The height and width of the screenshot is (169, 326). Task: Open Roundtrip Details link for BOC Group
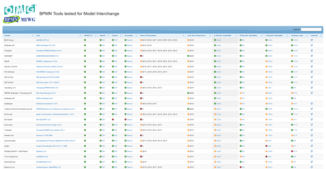130,40
